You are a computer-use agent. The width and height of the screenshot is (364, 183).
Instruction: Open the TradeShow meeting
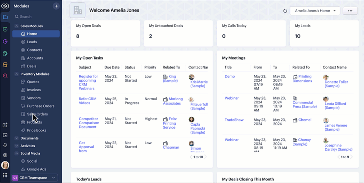(234, 120)
